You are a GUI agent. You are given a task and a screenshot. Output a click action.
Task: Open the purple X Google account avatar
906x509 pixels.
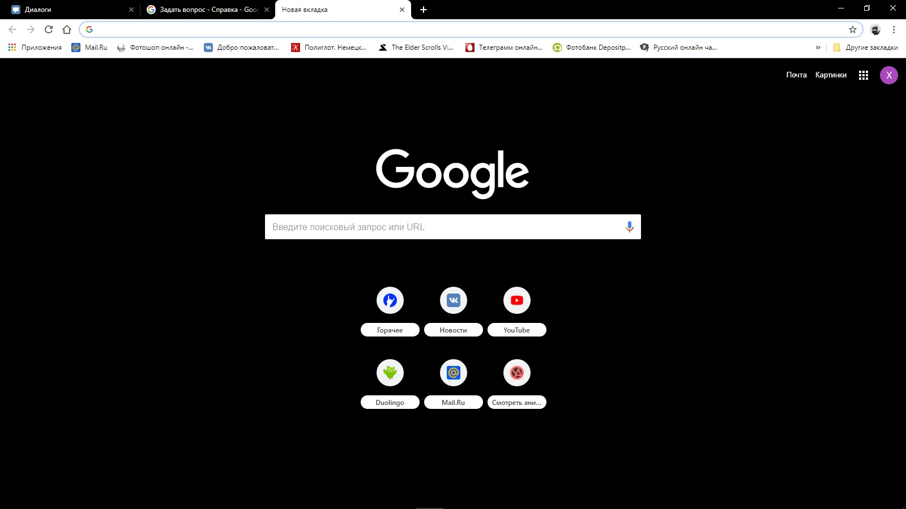(889, 75)
